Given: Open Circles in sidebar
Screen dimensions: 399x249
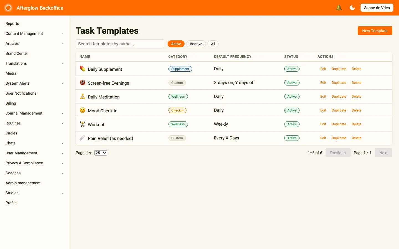Looking at the screenshot, I should click(x=11, y=133).
